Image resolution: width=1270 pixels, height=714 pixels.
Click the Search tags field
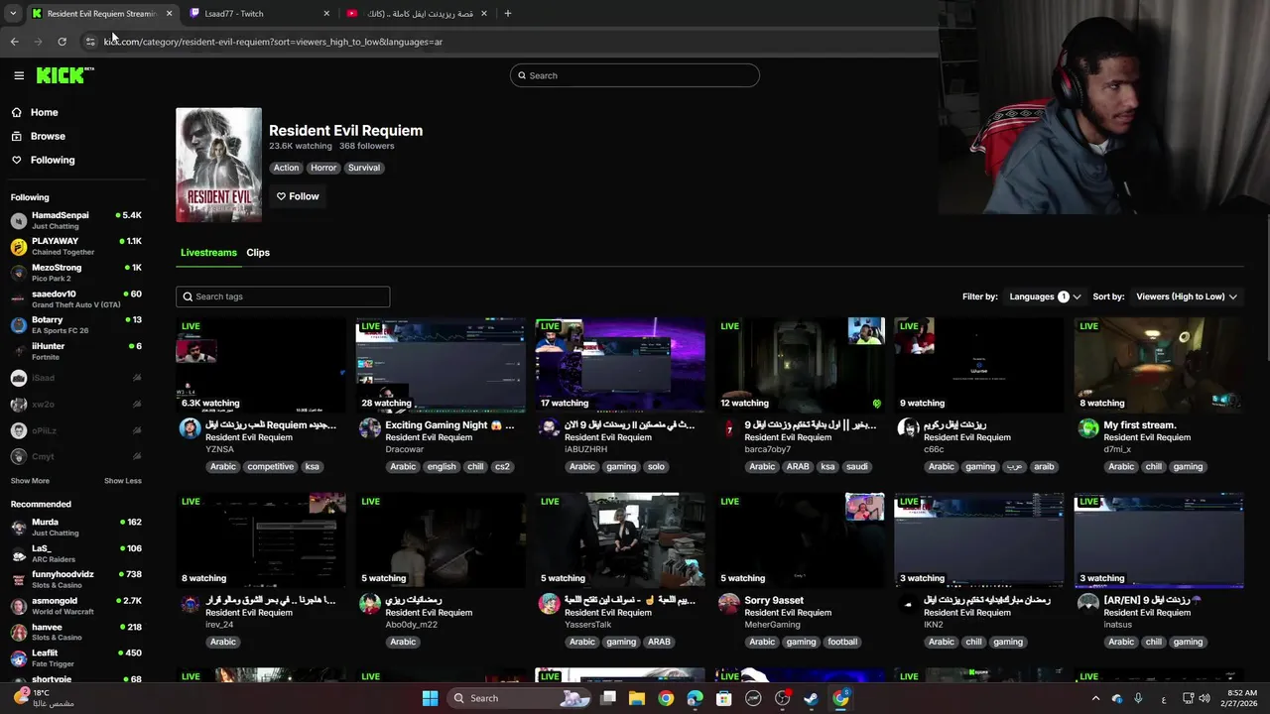coord(283,297)
